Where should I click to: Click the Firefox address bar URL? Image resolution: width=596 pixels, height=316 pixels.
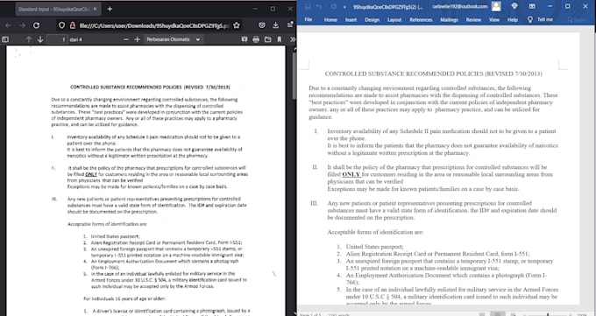pyautogui.click(x=154, y=25)
